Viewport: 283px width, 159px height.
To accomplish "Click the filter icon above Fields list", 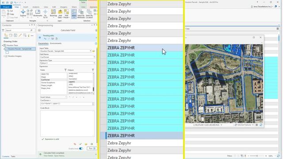I will (65, 70).
